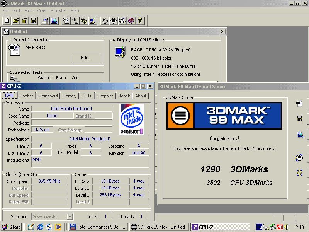
Task: Click the Project Description document icon
Action: (x=14, y=49)
